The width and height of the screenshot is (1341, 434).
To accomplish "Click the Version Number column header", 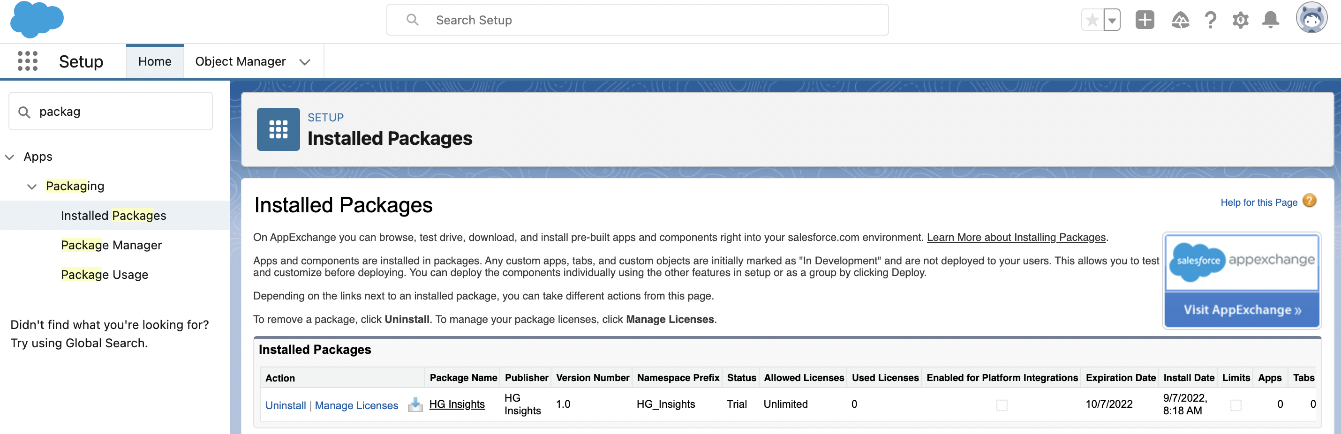I will point(592,378).
